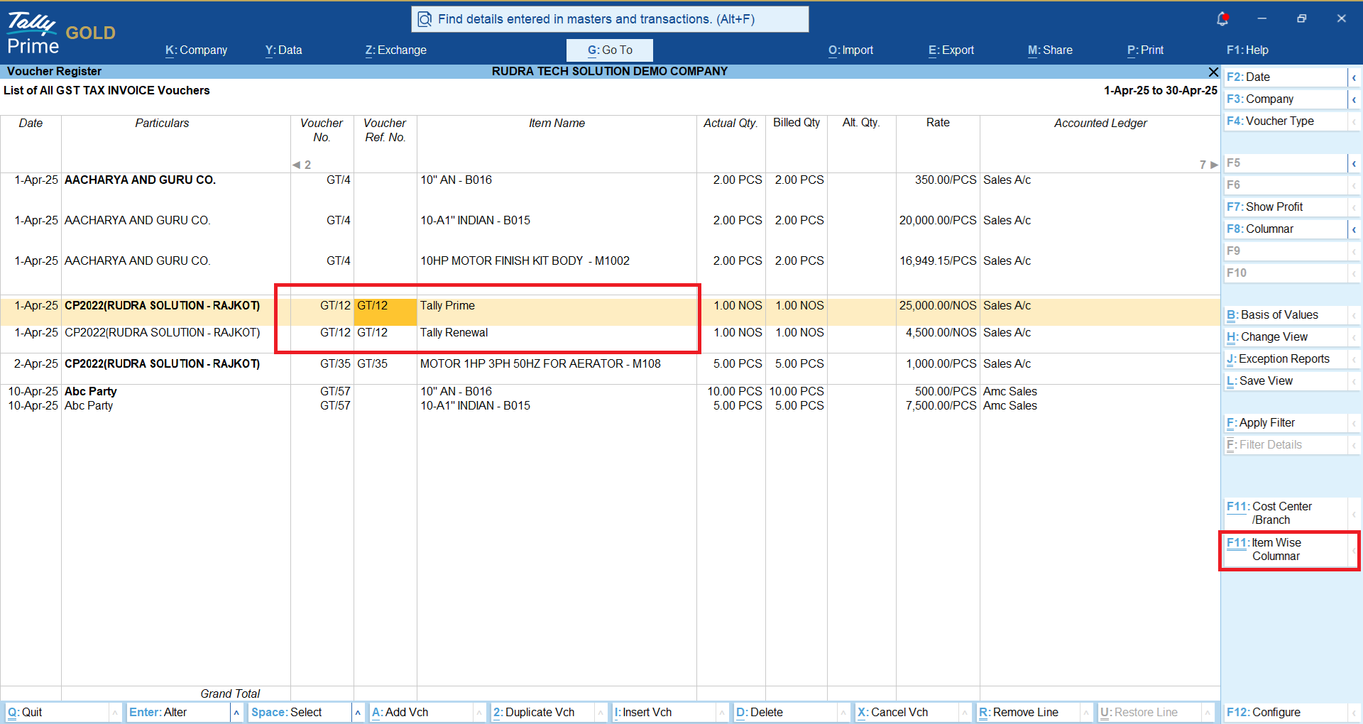This screenshot has height=724, width=1363.
Task: Open the caret beside Enter: Alter
Action: pos(236,713)
